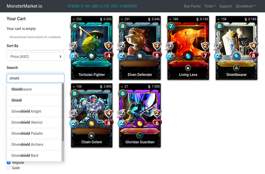Click the armor shield icon on Living Lava
Viewport: 265px width, 174px height.
205,45
